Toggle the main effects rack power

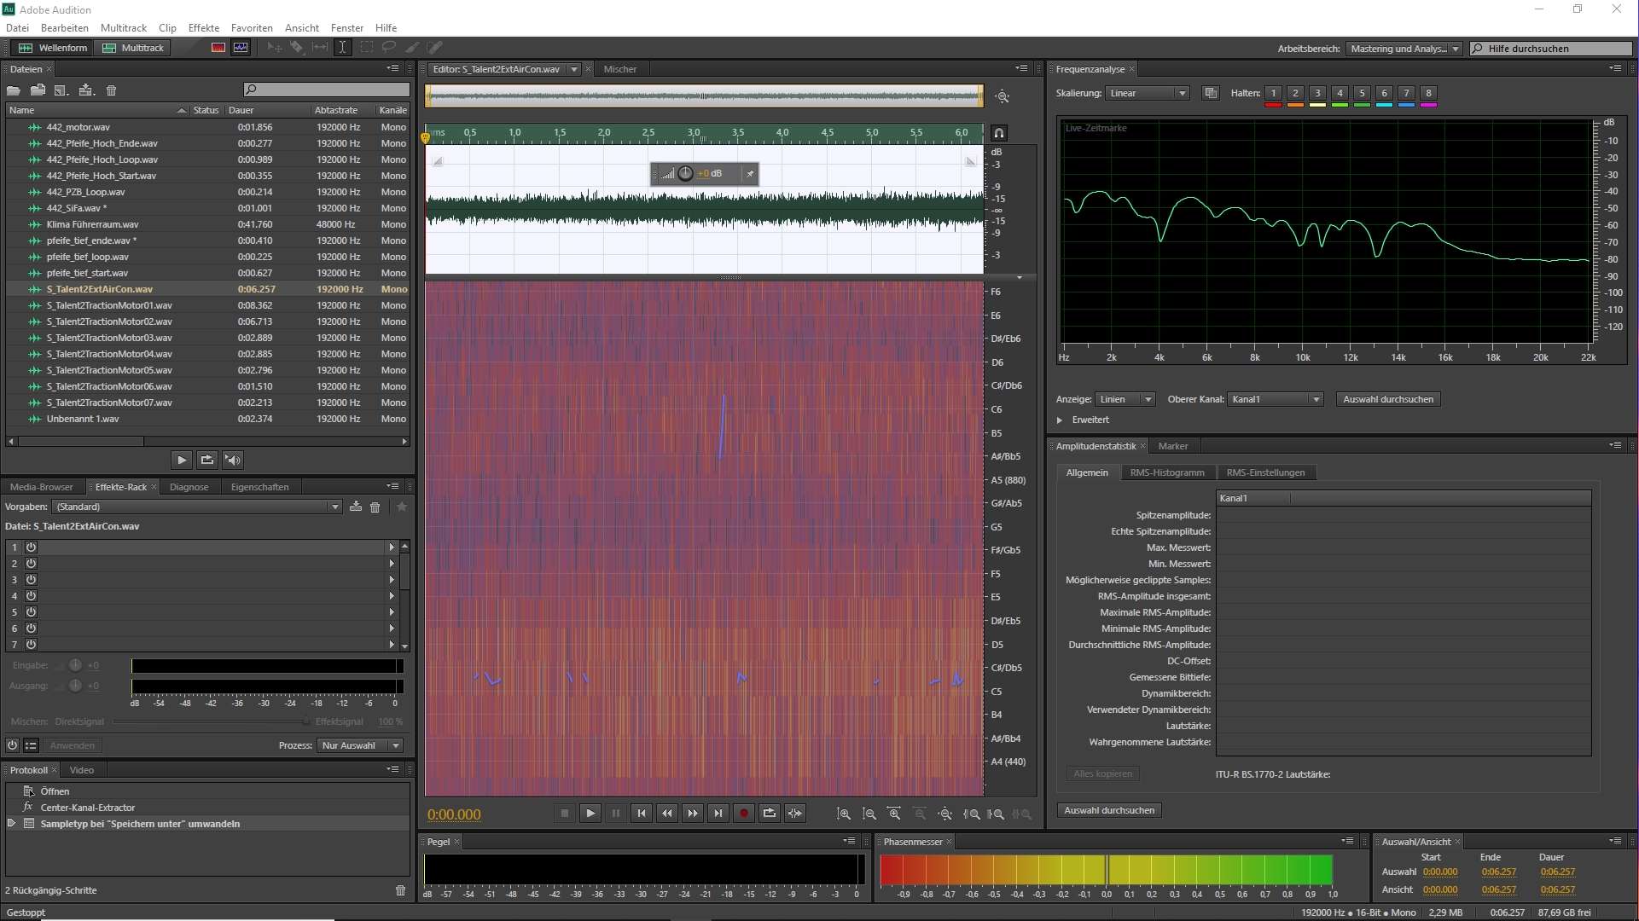click(12, 745)
